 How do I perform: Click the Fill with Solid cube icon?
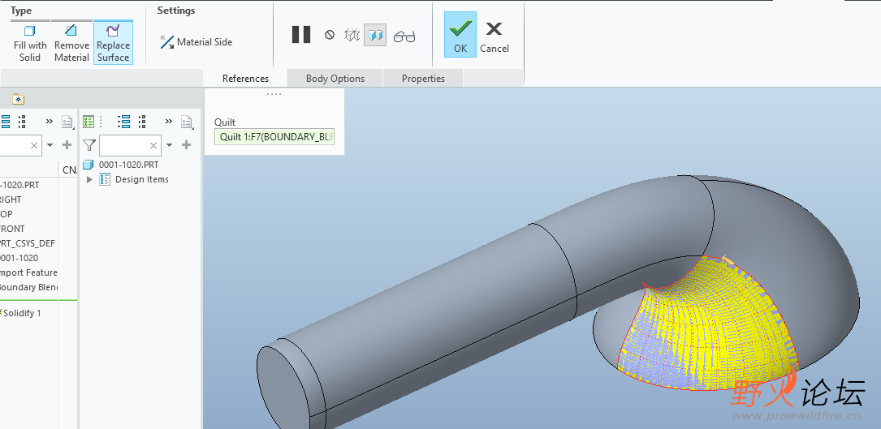pyautogui.click(x=30, y=31)
